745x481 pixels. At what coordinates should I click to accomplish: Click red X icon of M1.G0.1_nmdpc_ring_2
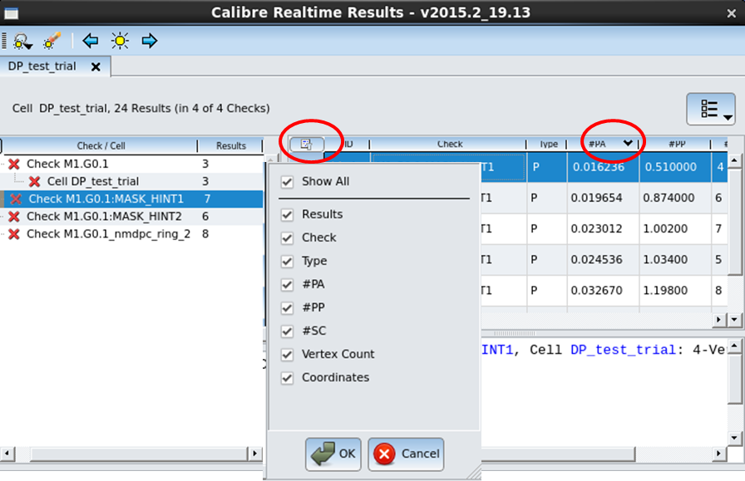(x=14, y=234)
